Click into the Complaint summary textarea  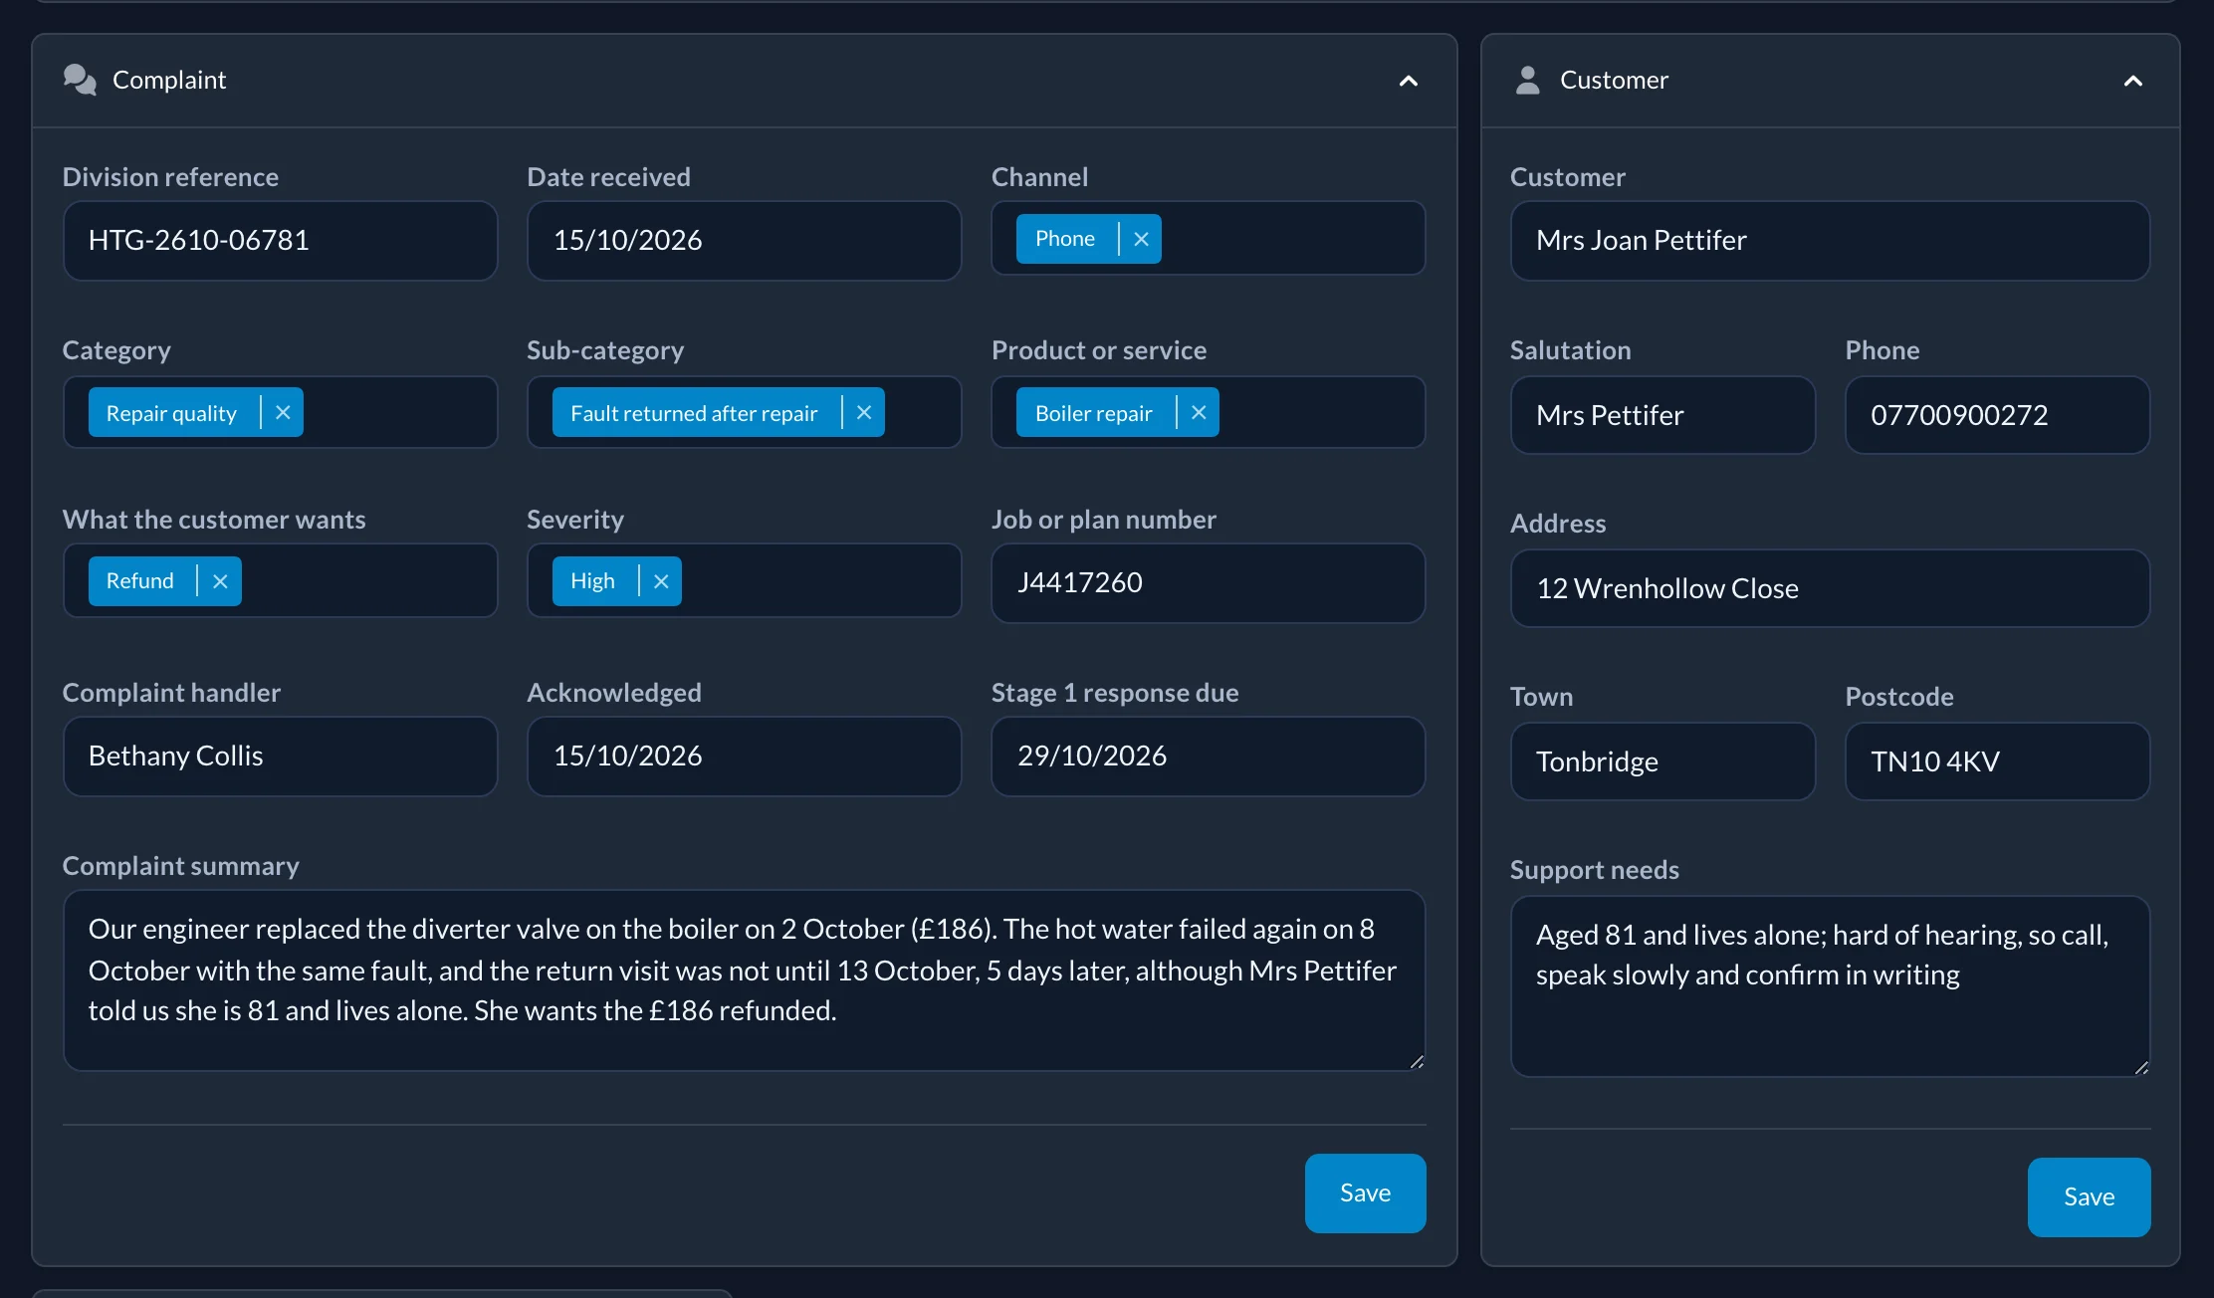(744, 980)
